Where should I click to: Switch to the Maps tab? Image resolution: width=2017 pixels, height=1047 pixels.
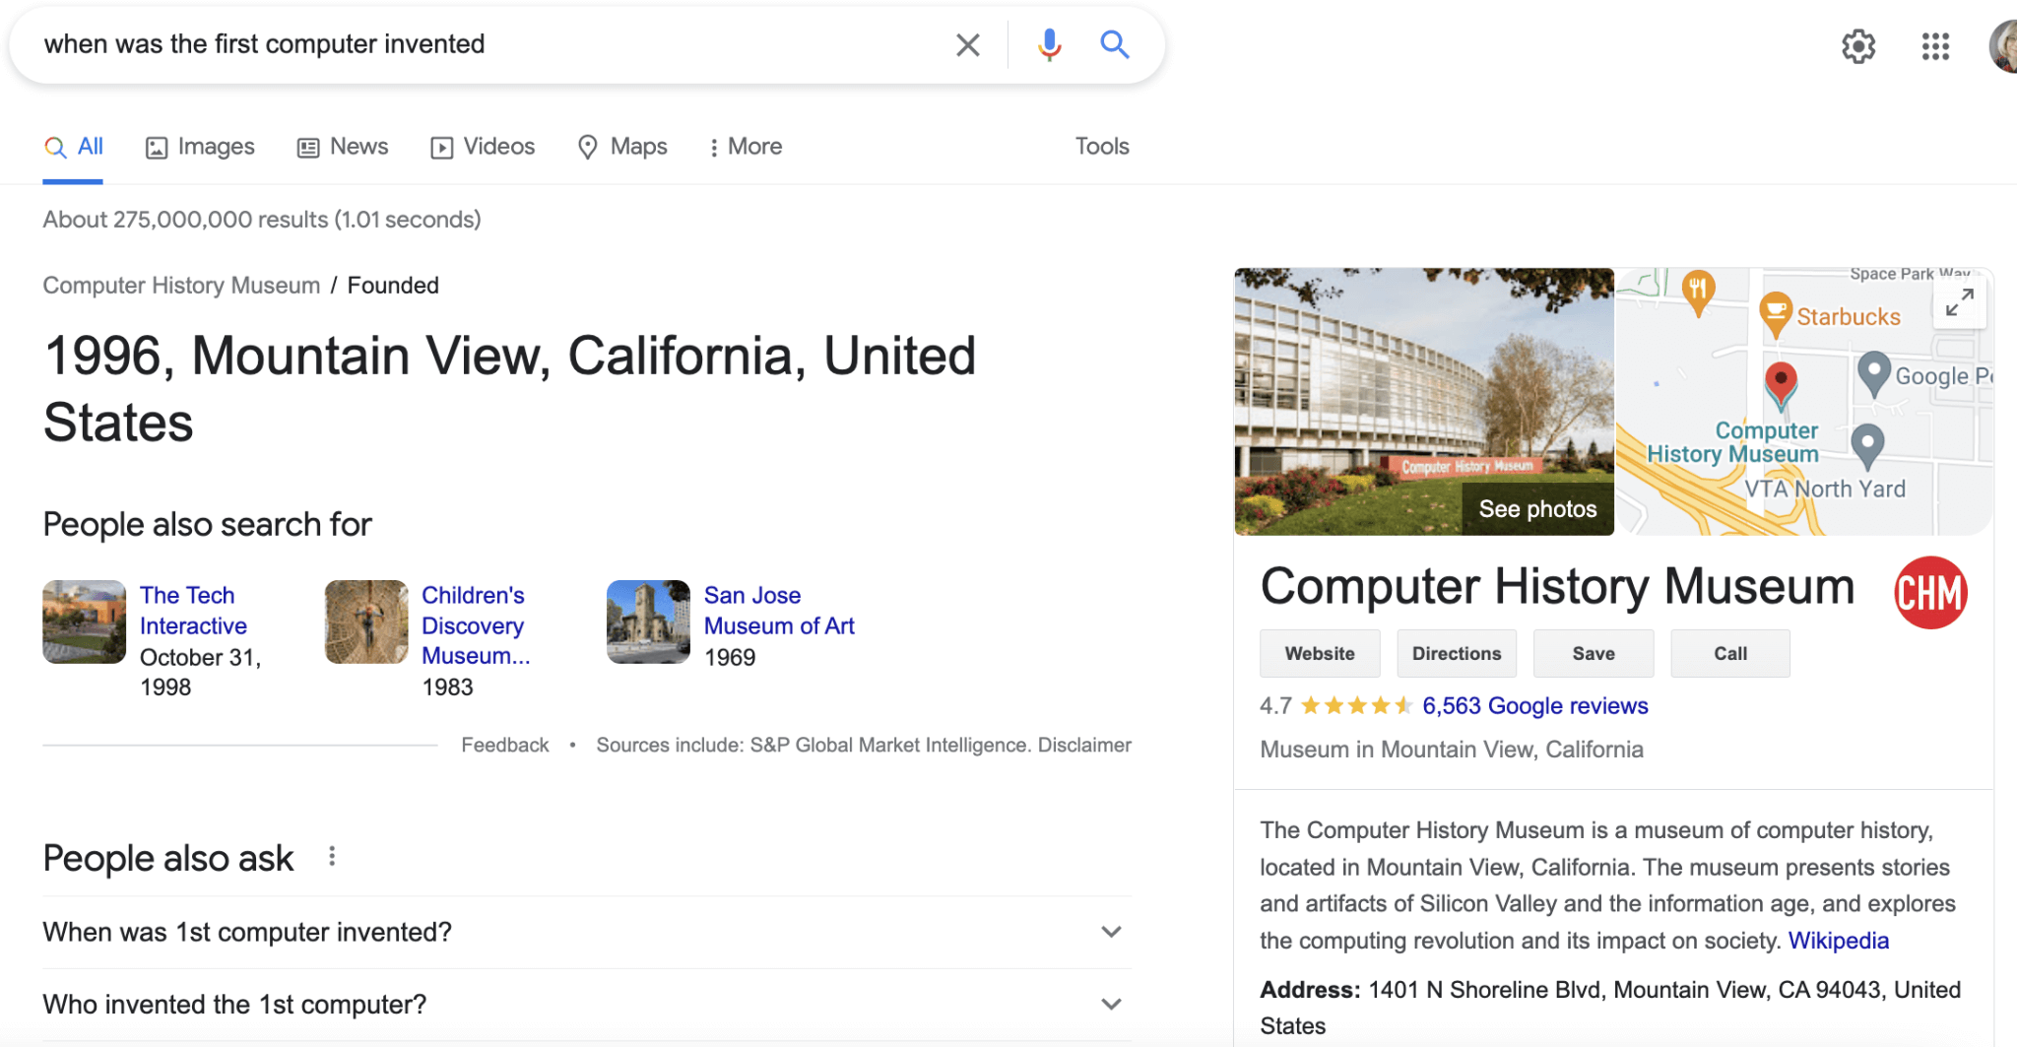point(622,147)
